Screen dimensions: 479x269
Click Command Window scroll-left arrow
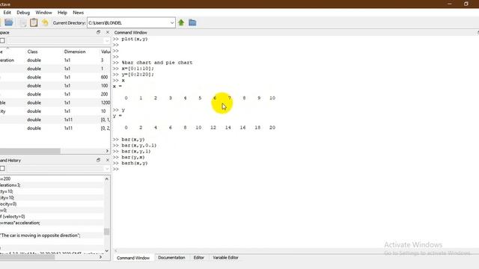(x=116, y=251)
